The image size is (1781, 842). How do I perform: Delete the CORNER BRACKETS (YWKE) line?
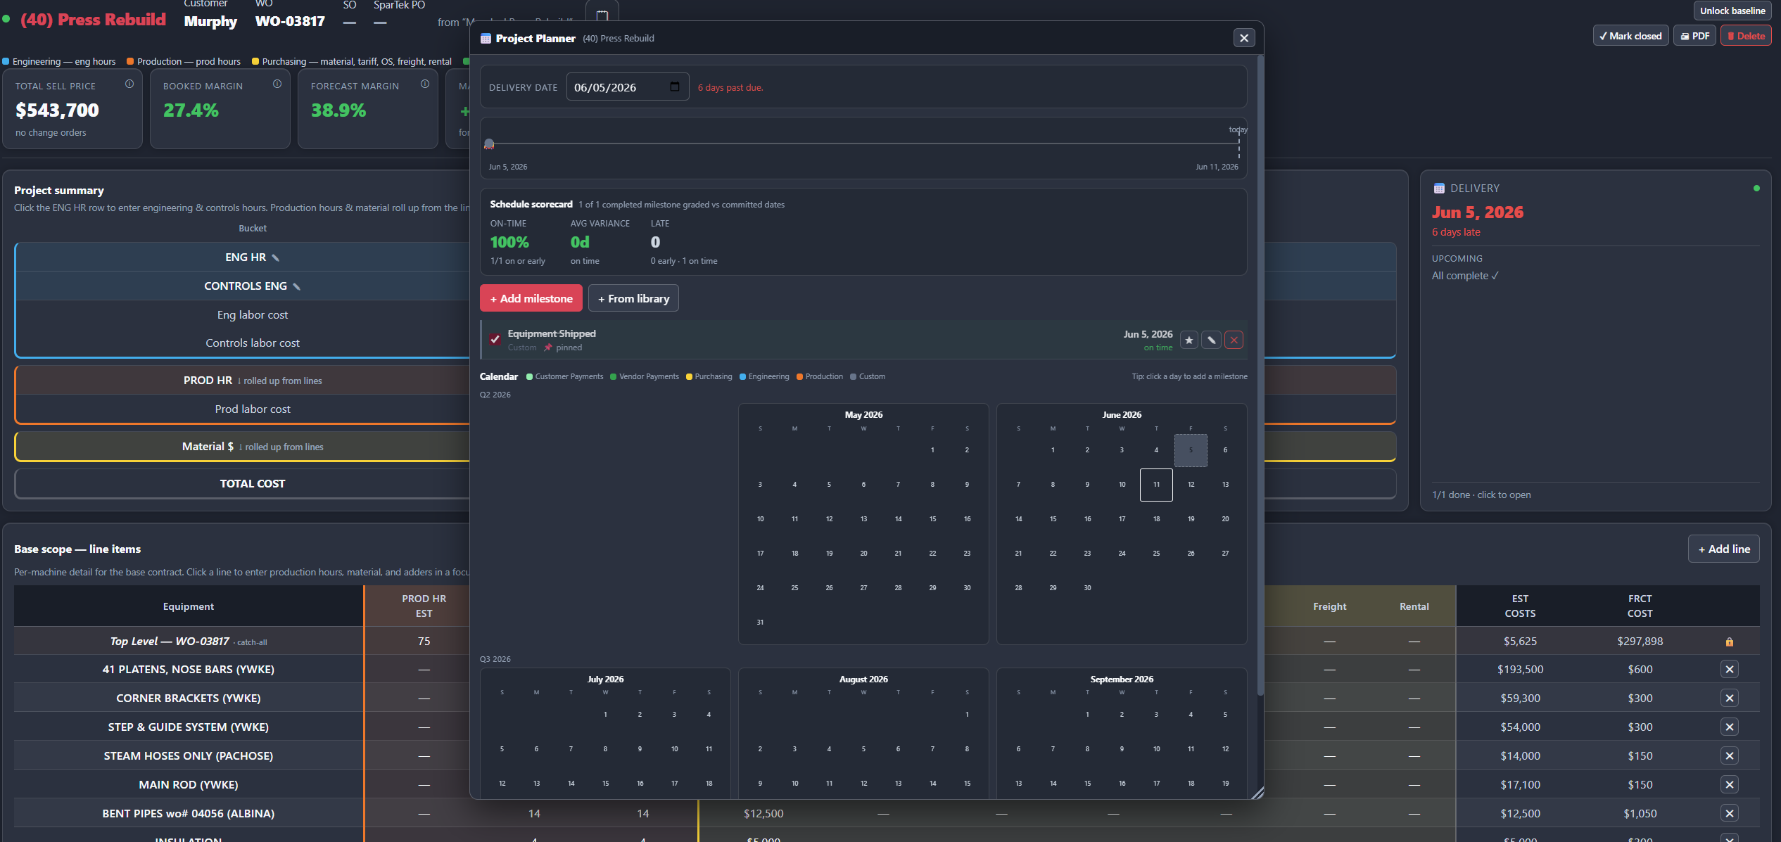pyautogui.click(x=1730, y=699)
